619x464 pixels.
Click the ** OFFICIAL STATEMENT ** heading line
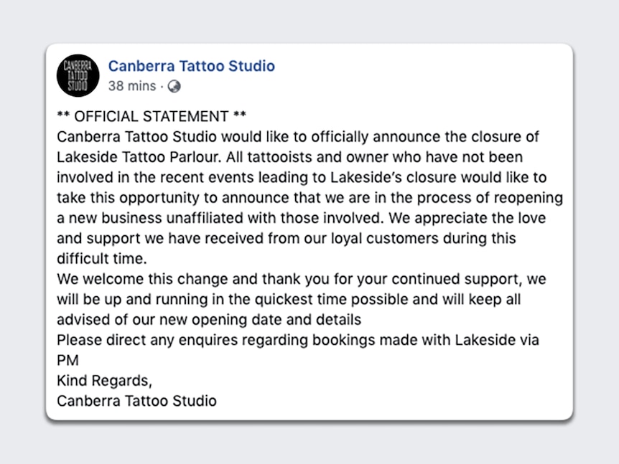point(152,116)
